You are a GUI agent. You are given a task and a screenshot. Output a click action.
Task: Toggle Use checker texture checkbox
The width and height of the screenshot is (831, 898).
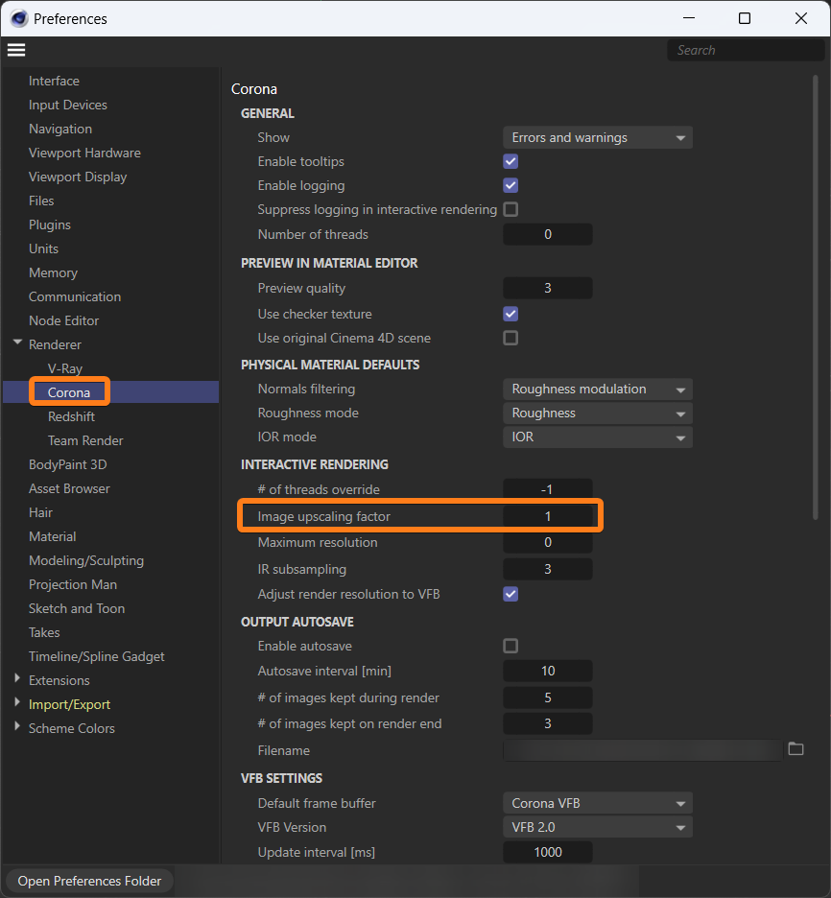[x=510, y=314]
